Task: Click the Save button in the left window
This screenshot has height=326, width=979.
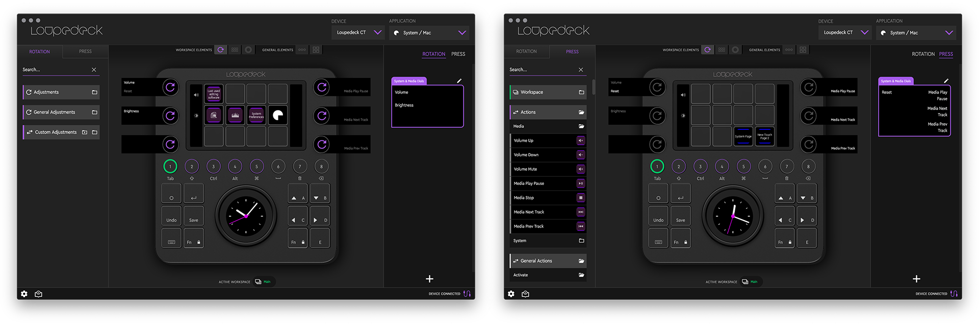Action: pyautogui.click(x=193, y=216)
